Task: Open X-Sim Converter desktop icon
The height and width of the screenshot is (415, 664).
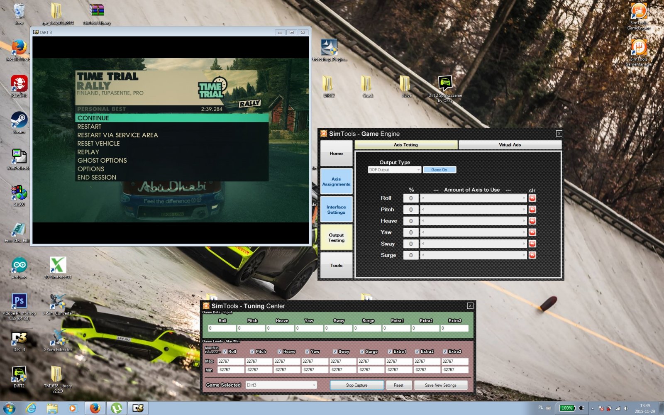Action: (x=58, y=305)
